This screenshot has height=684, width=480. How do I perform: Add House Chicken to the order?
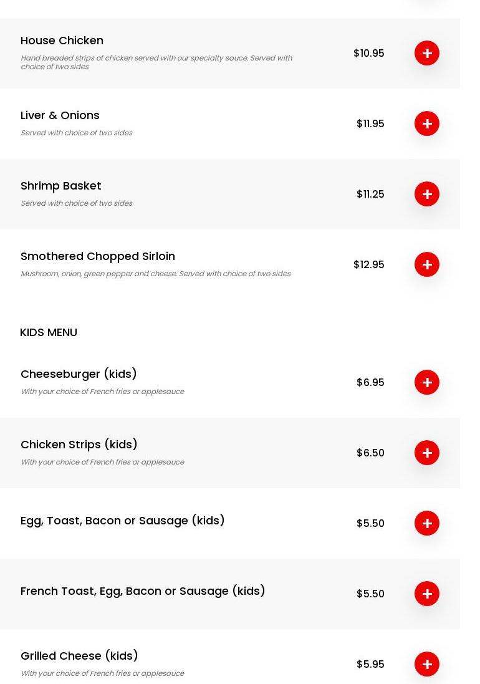click(x=427, y=53)
